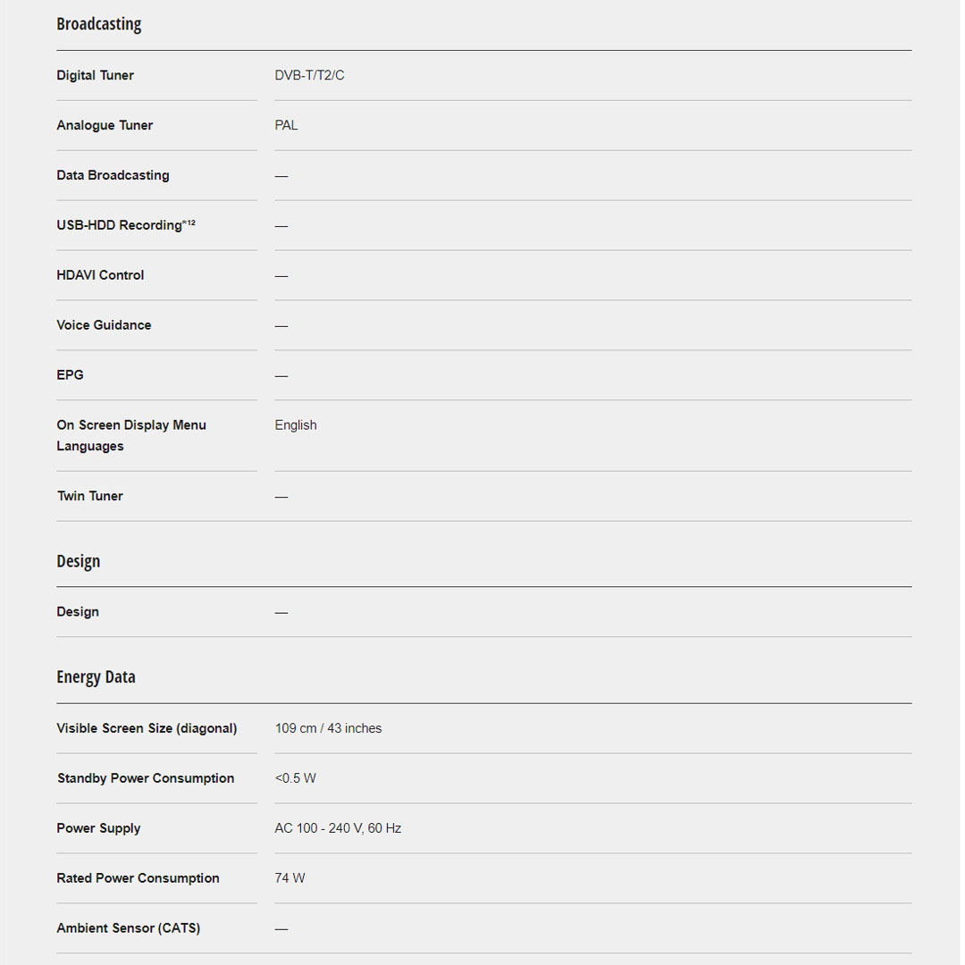This screenshot has width=965, height=965.
Task: Click the Broadcasting section heading
Action: [98, 24]
